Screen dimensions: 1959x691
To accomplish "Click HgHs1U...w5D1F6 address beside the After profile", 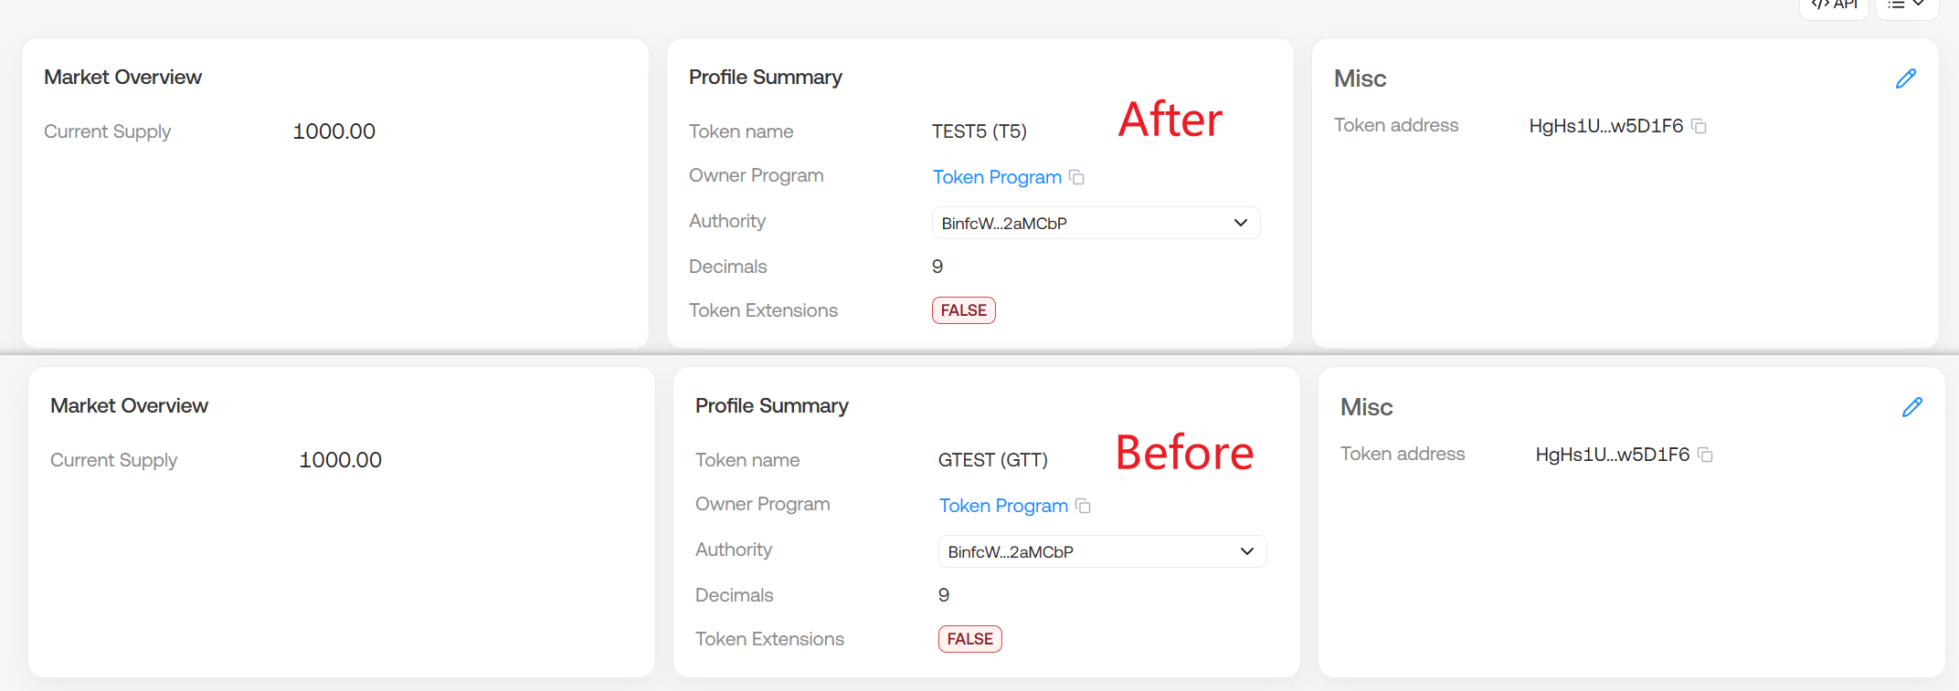I will 1605,126.
